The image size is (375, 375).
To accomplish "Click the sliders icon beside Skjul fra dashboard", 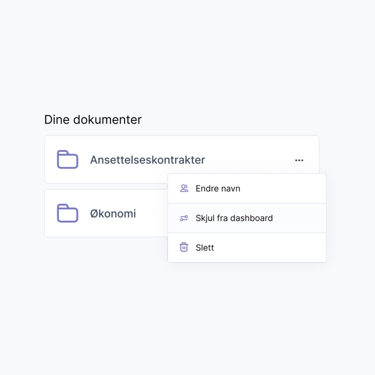I will click(184, 218).
